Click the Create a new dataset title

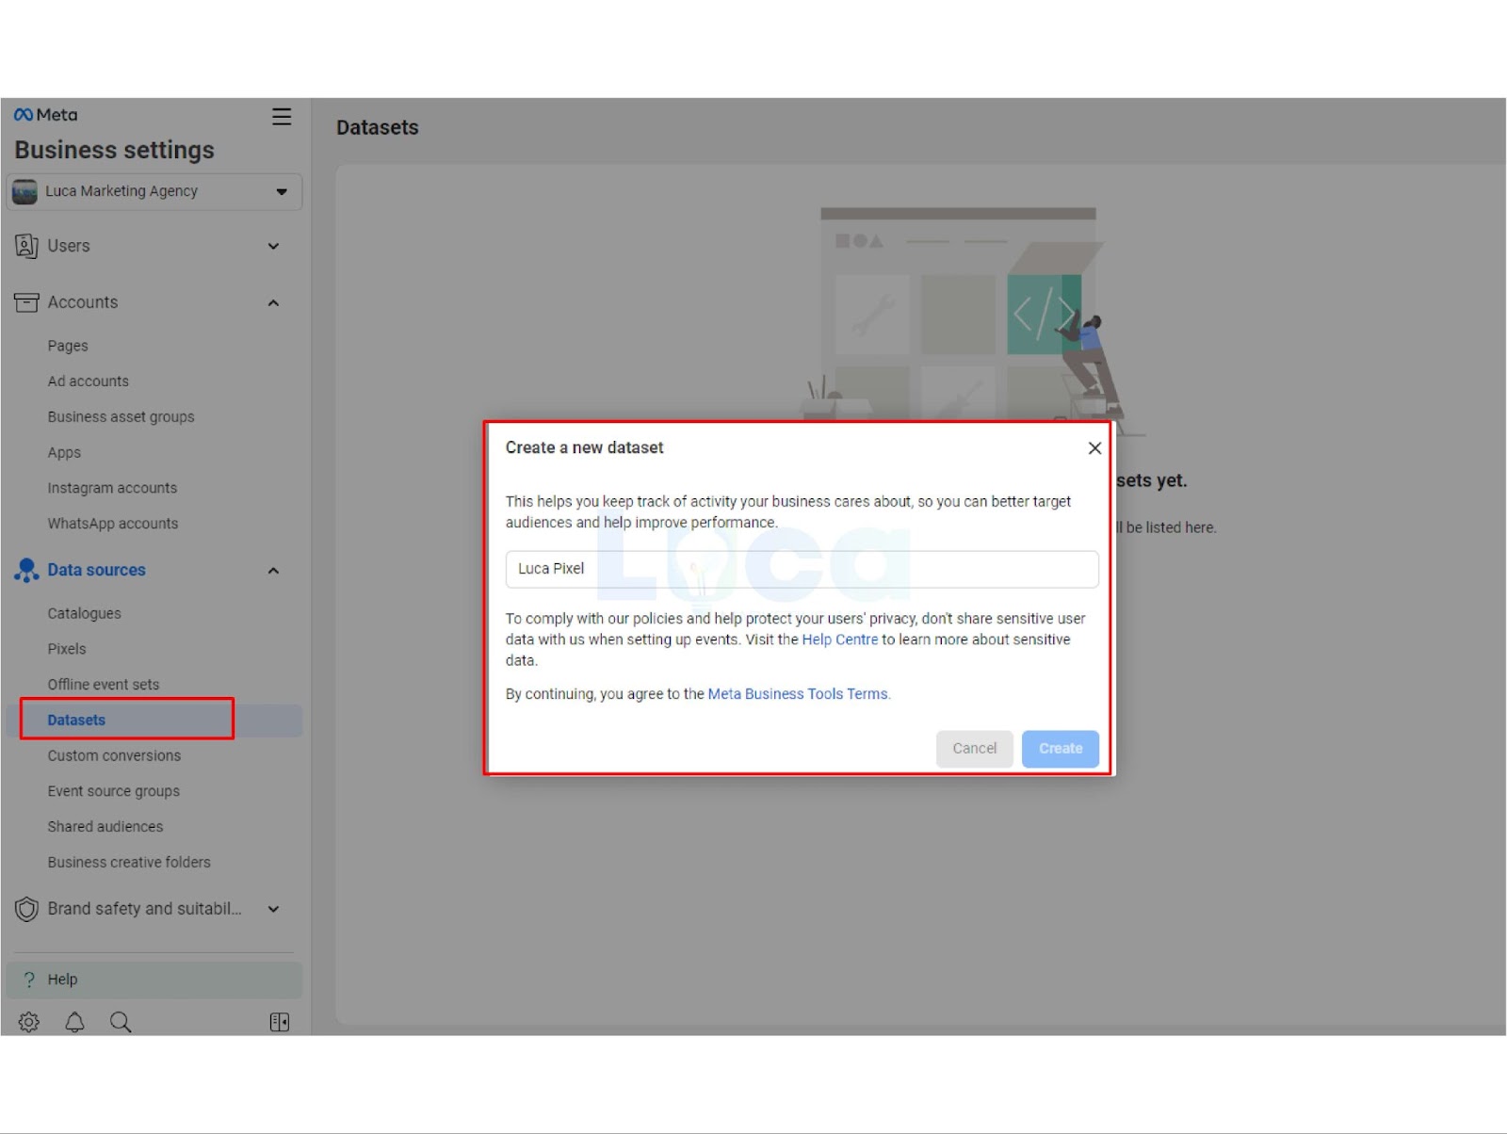(584, 447)
